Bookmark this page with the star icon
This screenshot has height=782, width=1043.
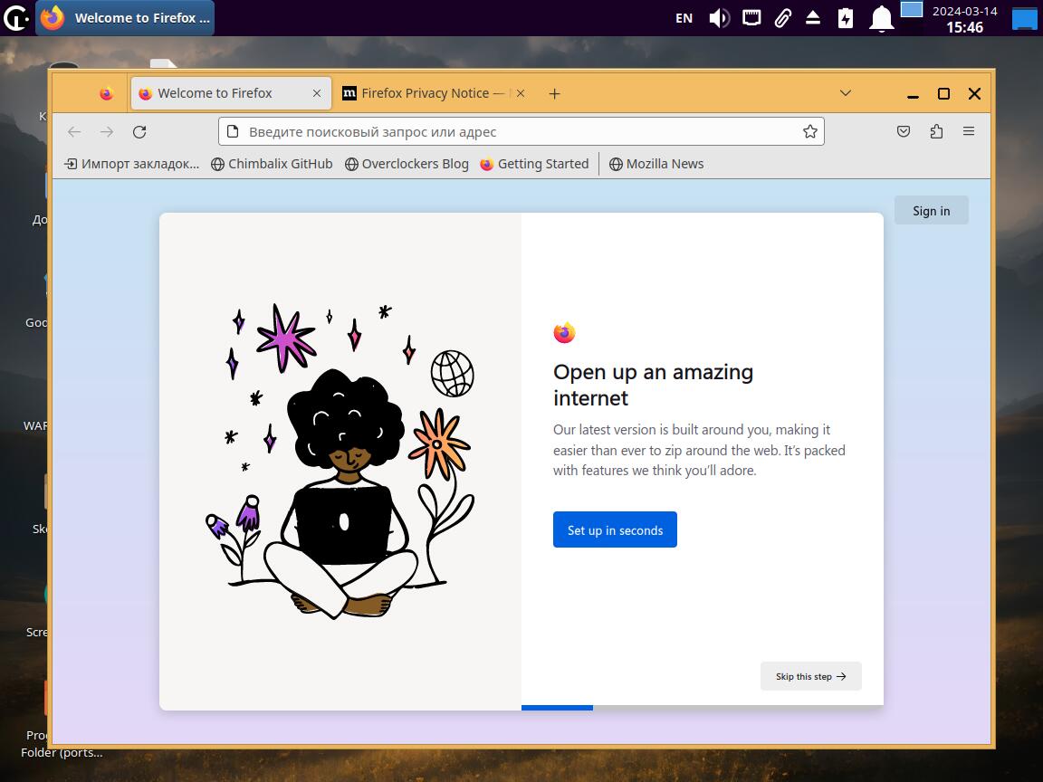click(809, 131)
